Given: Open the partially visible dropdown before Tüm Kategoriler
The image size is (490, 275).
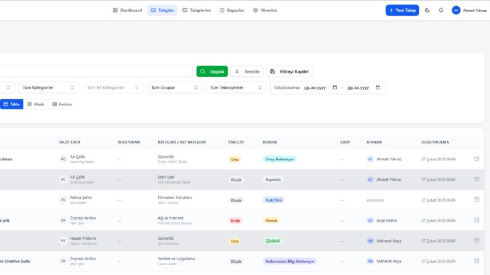Looking at the screenshot, I should 7,88.
